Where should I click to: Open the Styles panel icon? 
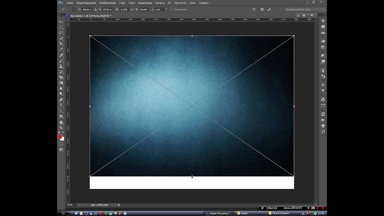(323, 62)
